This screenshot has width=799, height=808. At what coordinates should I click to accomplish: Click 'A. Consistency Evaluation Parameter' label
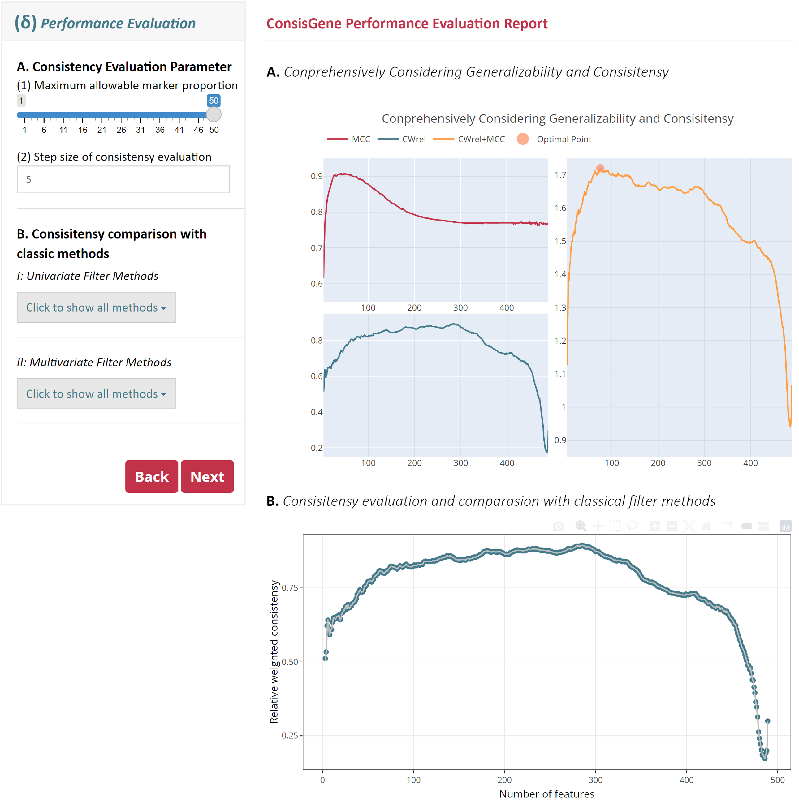pos(124,67)
